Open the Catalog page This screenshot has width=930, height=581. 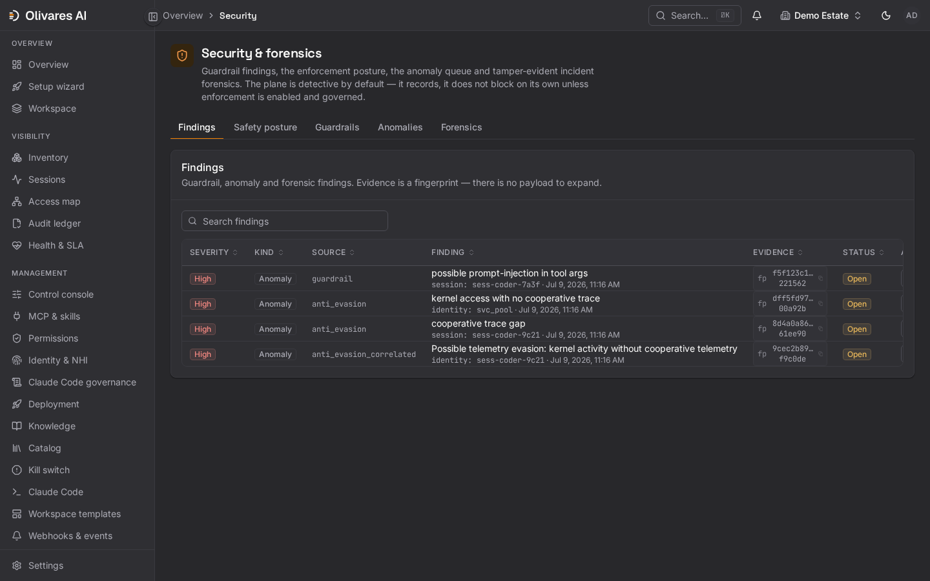77,448
